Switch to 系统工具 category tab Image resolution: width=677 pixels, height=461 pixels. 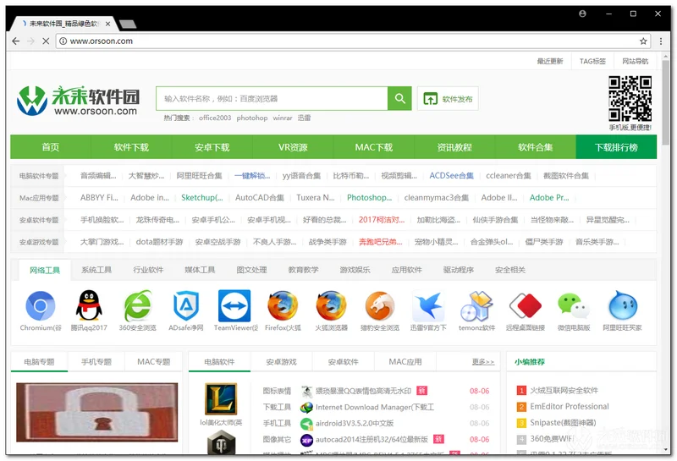point(96,270)
